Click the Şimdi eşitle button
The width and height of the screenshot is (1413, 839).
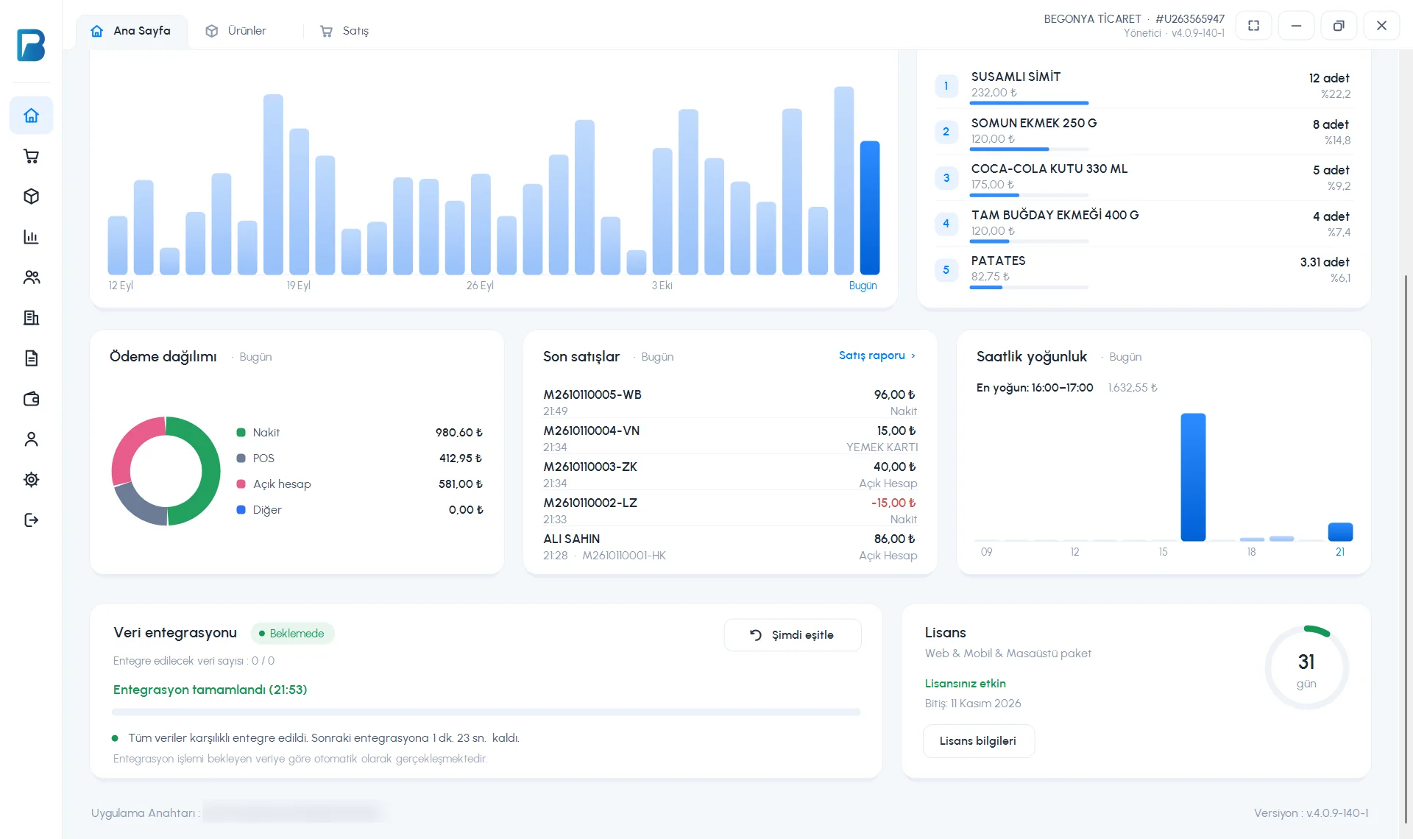click(x=793, y=635)
